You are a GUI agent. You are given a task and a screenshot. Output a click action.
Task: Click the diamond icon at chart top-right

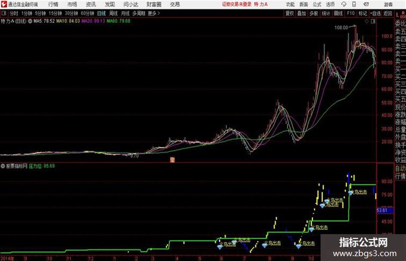point(366,21)
